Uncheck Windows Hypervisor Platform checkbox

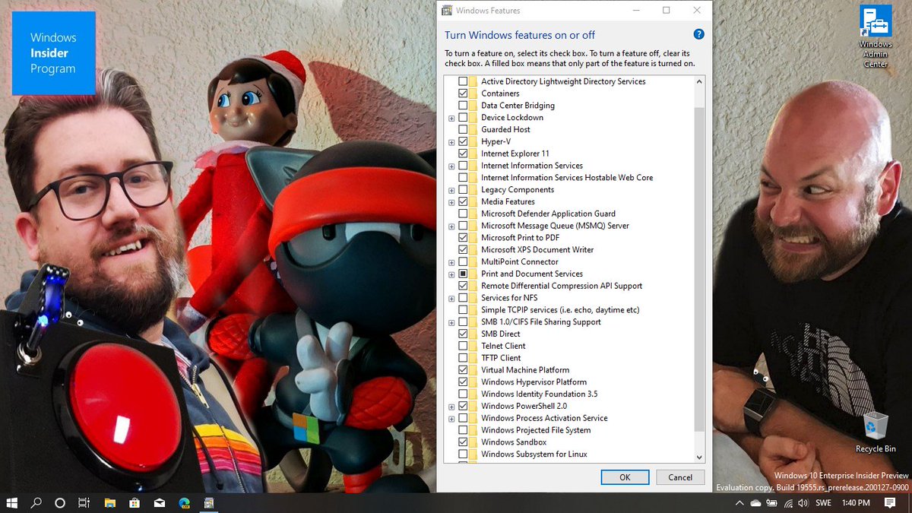pyautogui.click(x=463, y=382)
